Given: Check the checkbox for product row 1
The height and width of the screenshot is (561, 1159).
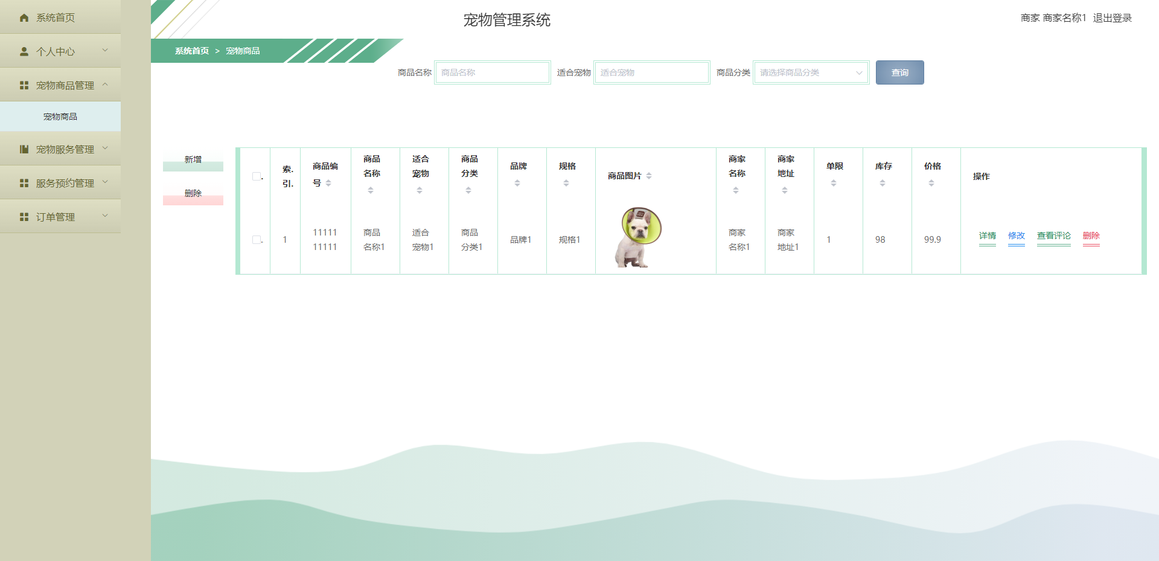Looking at the screenshot, I should (256, 240).
